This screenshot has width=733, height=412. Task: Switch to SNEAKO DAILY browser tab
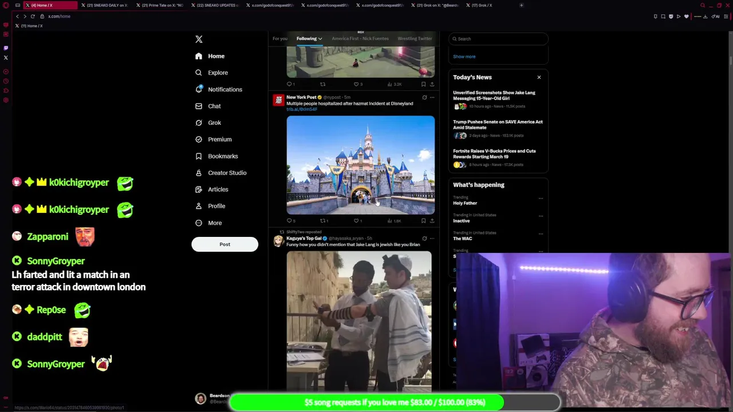104,5
